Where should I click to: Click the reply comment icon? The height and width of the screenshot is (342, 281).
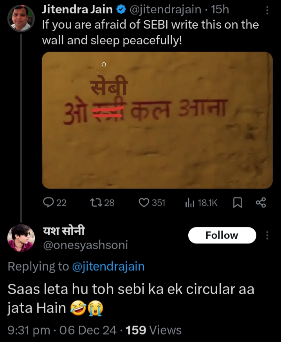point(48,202)
